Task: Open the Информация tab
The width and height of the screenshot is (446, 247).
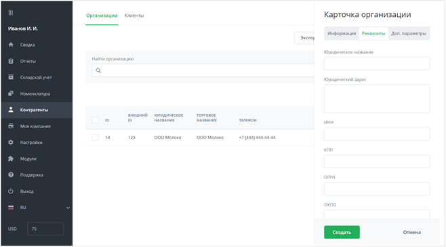Action: pos(342,33)
